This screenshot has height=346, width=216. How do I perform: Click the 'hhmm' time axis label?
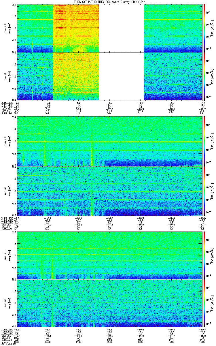[4, 342]
